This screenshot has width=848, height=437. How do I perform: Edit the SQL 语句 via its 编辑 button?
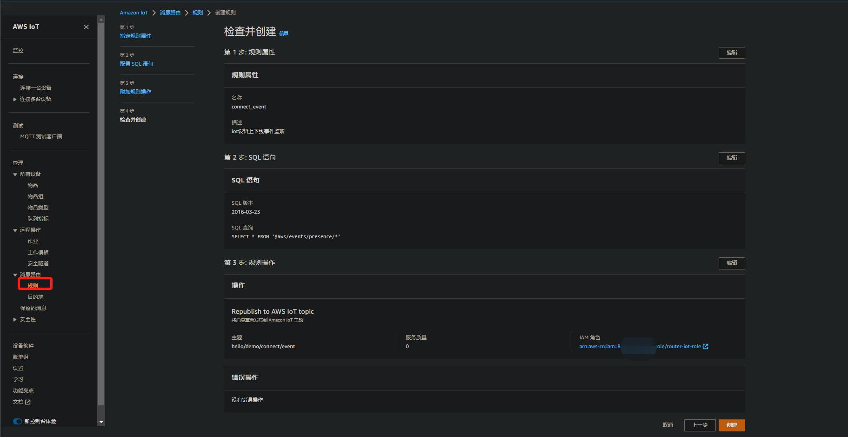731,158
